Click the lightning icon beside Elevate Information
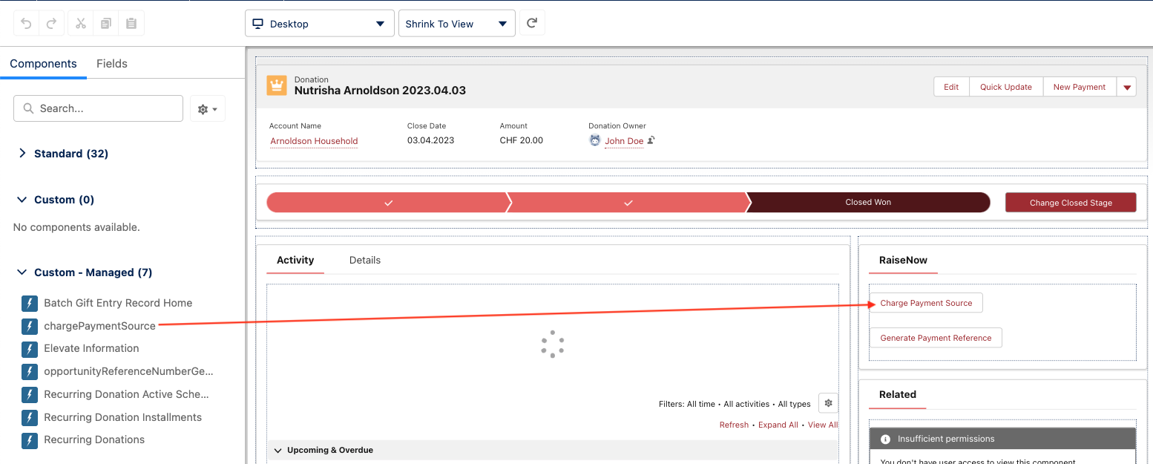The image size is (1153, 464). (x=30, y=349)
